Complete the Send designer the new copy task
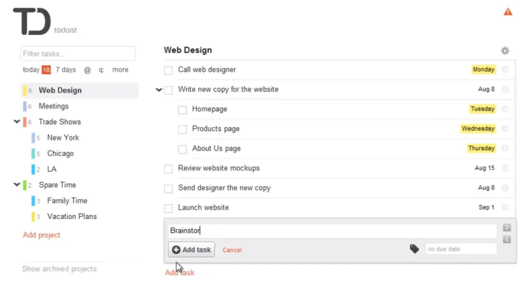 tap(168, 188)
